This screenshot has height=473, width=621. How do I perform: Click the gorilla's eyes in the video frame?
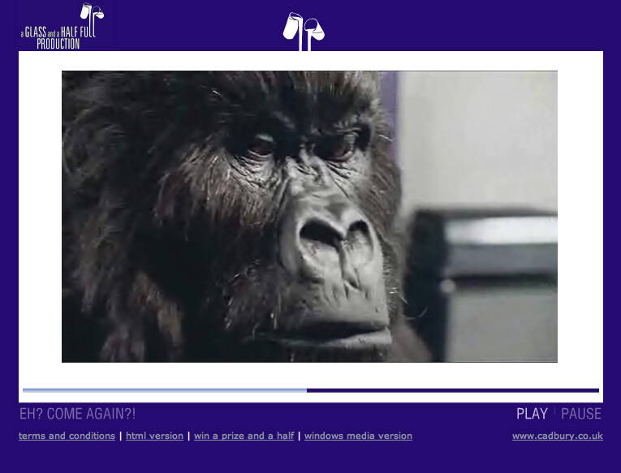click(x=300, y=146)
